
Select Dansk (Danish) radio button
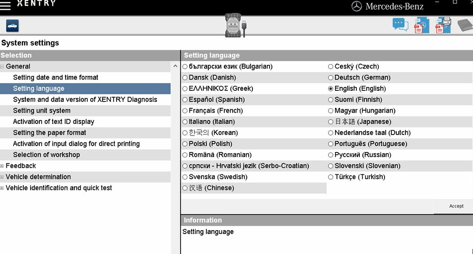[185, 78]
